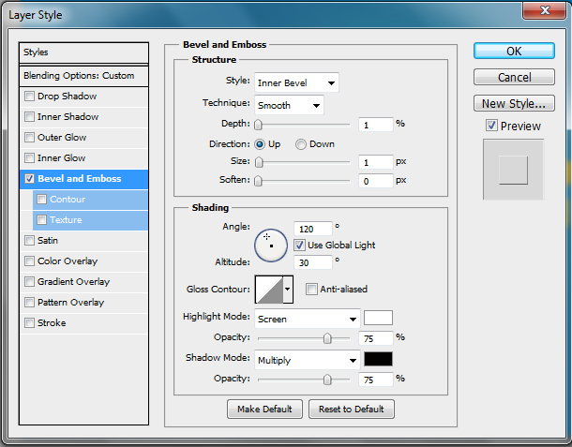This screenshot has width=572, height=447.
Task: Toggle Use Global Light checkbox
Action: pos(300,245)
